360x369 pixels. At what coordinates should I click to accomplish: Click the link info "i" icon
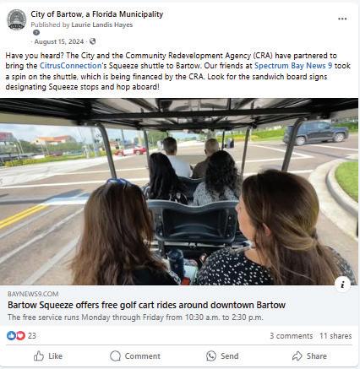342,285
